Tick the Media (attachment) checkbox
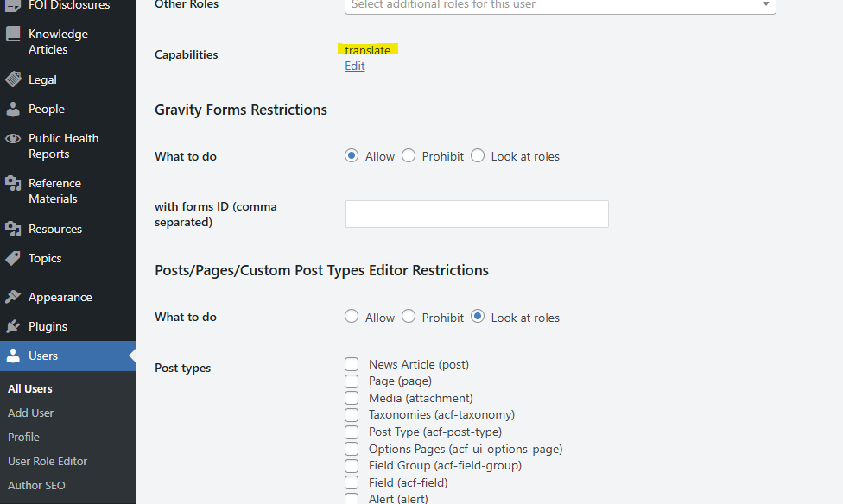Image resolution: width=843 pixels, height=504 pixels. pos(352,398)
